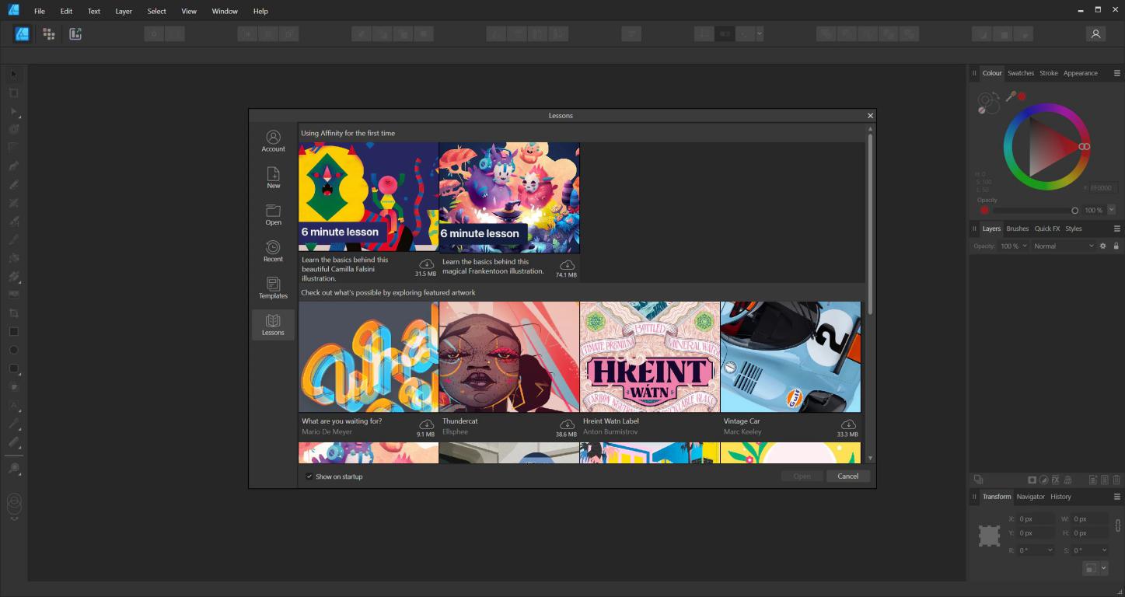Image resolution: width=1125 pixels, height=597 pixels.
Task: Select the New document icon
Action: pos(273,177)
